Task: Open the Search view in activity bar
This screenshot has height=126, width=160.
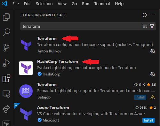Action: click(x=6, y=32)
